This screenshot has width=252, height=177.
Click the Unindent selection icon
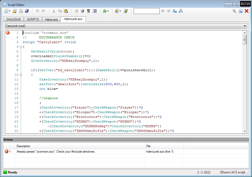[x=77, y=11]
